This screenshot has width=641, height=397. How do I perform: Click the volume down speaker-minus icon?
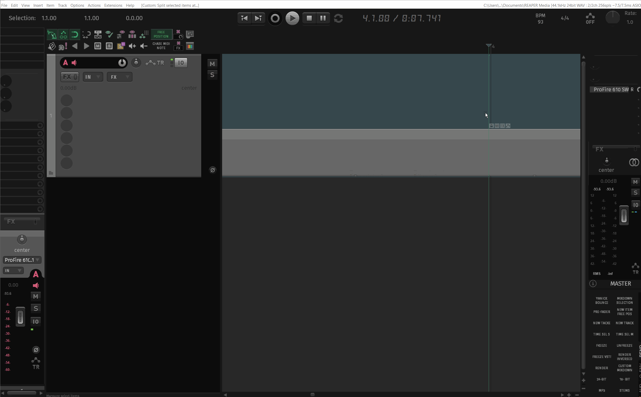click(x=144, y=46)
